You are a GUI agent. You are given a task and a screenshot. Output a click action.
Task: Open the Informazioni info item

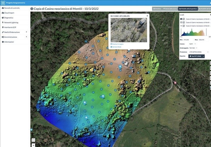click(9, 42)
